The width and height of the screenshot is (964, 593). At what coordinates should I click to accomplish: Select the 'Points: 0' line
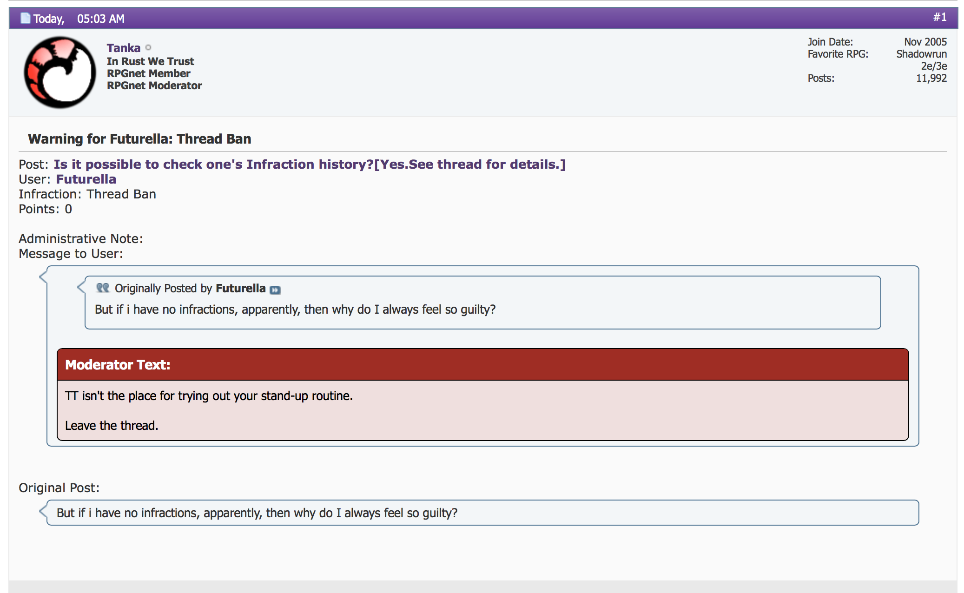click(x=46, y=209)
